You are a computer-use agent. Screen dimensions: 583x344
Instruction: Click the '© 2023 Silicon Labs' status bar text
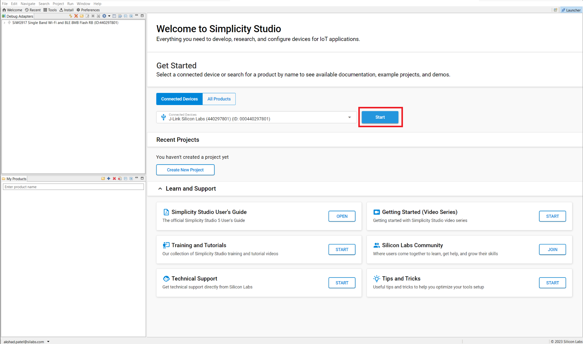(567, 342)
